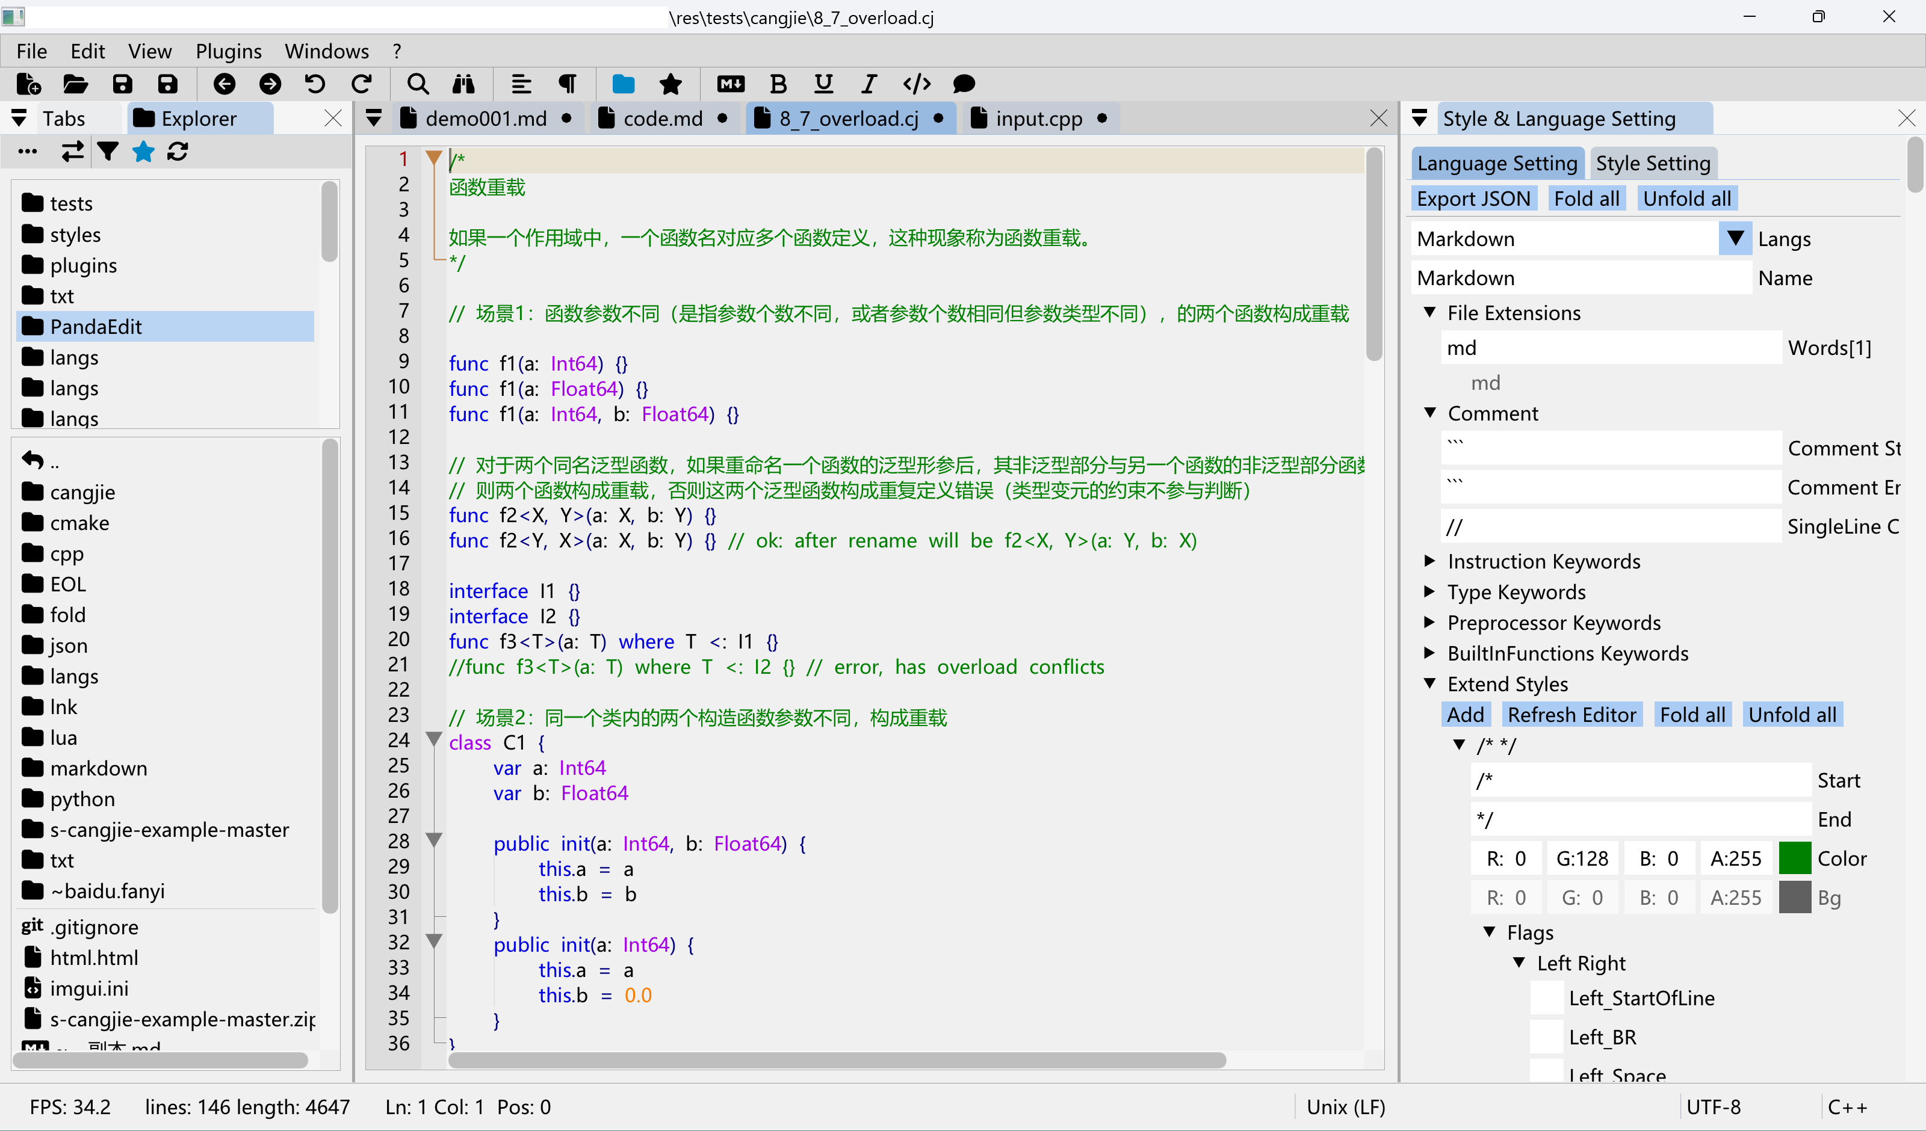
Task: Enable the Left_StartOfLine flag checkbox
Action: [1547, 998]
